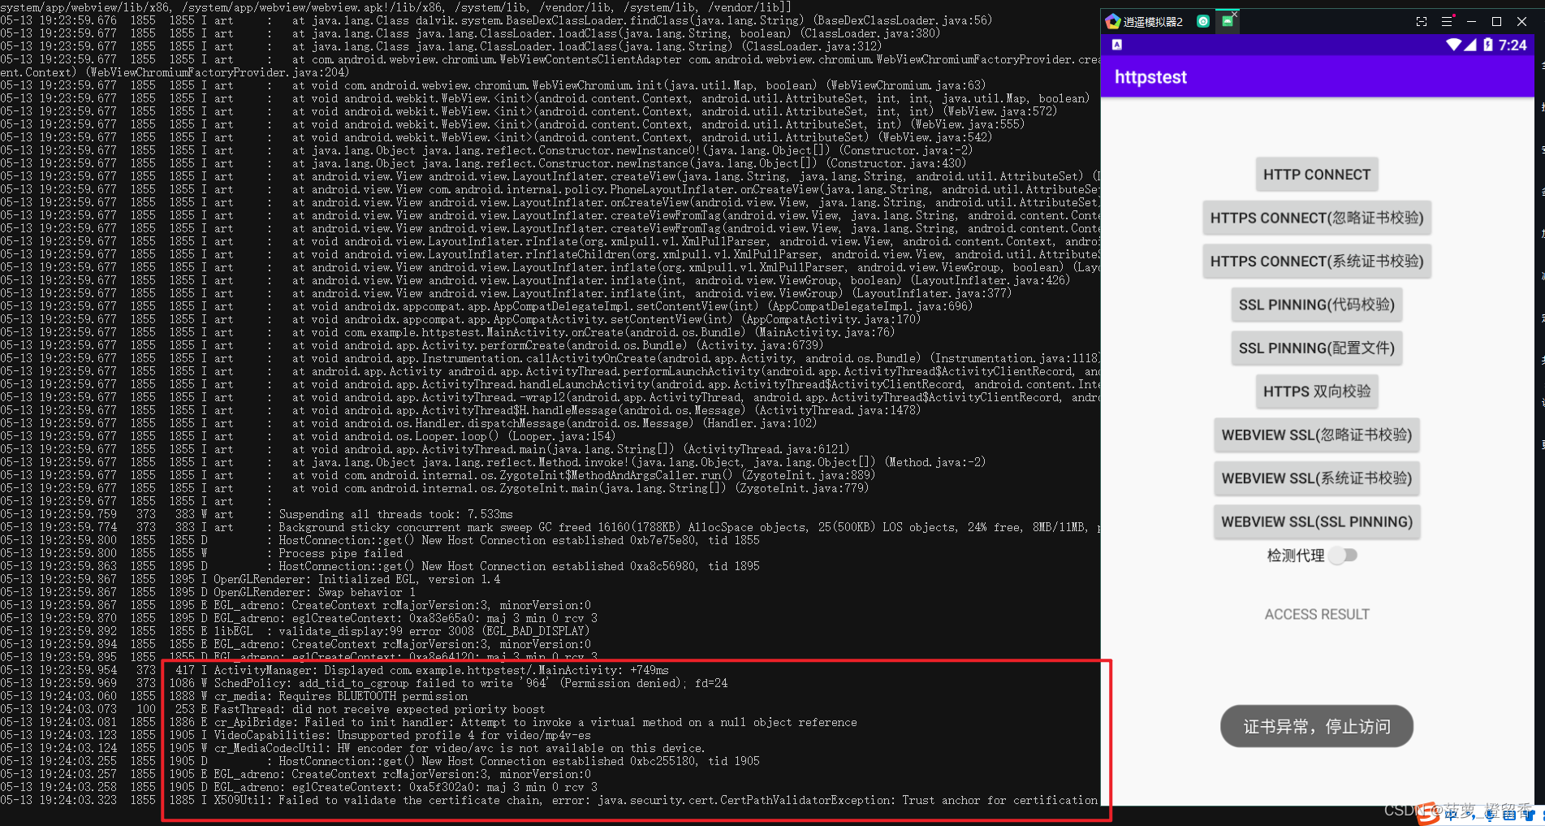
Task: Tap WEBVIEW SSL(SSL PINNING) button
Action: point(1317,522)
